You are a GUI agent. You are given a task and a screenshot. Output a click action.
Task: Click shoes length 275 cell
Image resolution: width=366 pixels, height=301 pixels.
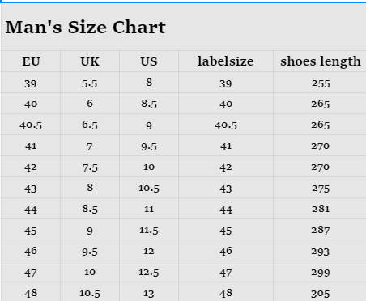click(320, 188)
